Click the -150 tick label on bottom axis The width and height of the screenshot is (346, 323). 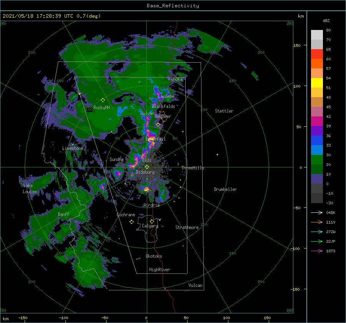click(x=23, y=318)
